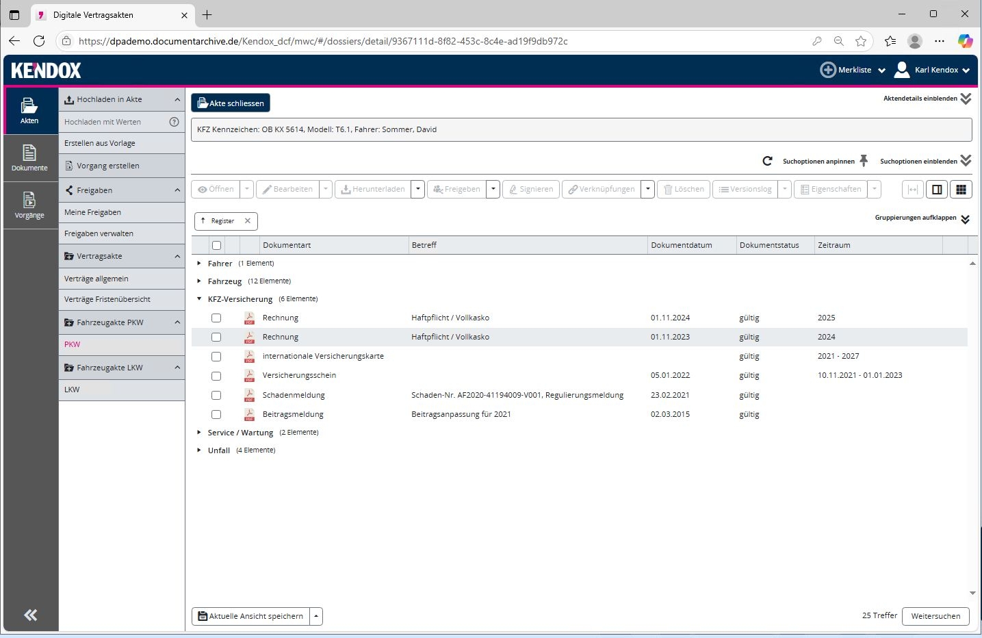Open the dropdown arrow next to Verknüpfungen
This screenshot has width=982, height=638.
pos(647,190)
